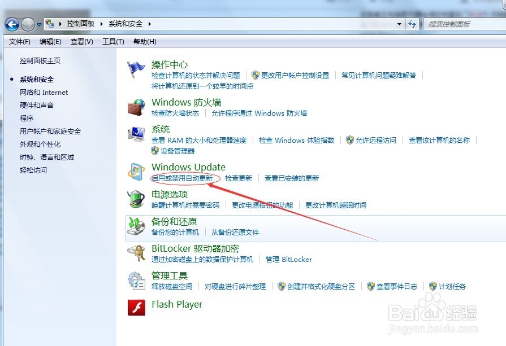Open the 文件(F) menu
Viewport: 506px width, 346px height.
tap(20, 42)
